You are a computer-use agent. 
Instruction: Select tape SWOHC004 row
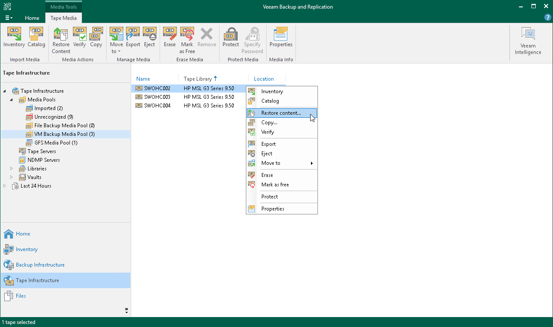coord(208,106)
